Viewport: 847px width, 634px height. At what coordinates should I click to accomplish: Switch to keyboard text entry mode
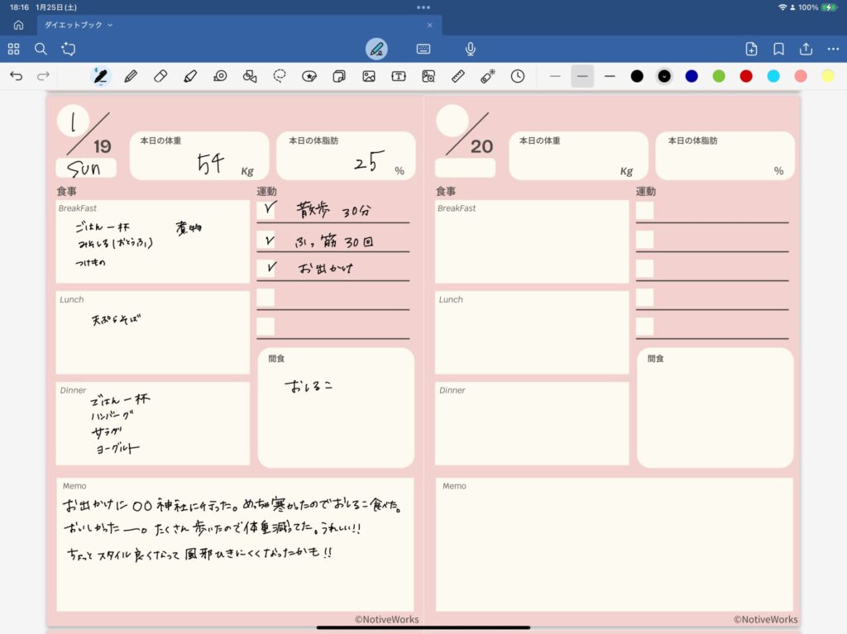423,49
